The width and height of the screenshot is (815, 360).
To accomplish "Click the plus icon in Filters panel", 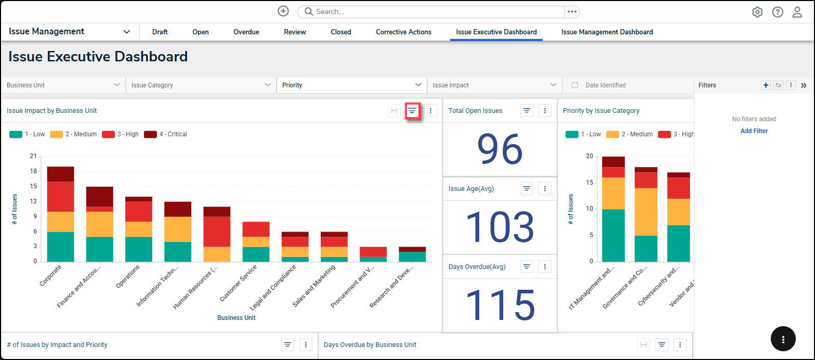I will pyautogui.click(x=766, y=85).
